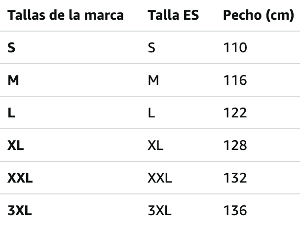Select the M cell under Talla ES

(x=153, y=80)
